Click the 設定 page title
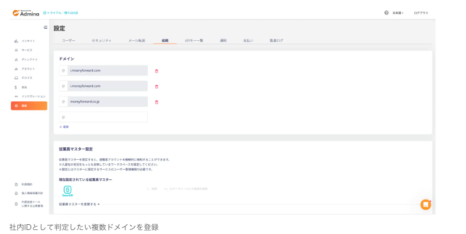This screenshot has height=234, width=466. click(59, 29)
